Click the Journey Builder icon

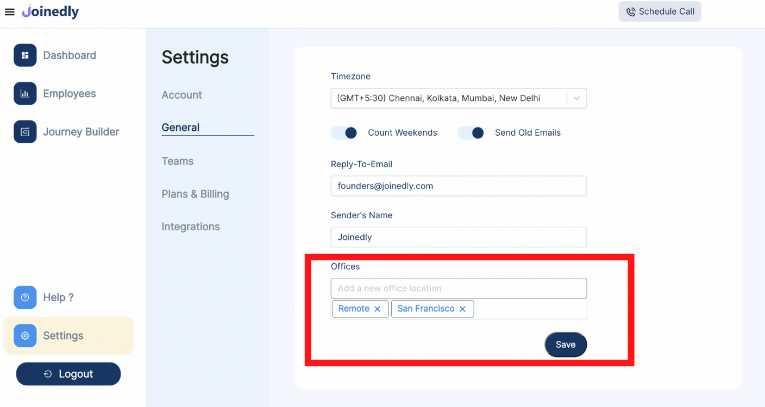25,131
